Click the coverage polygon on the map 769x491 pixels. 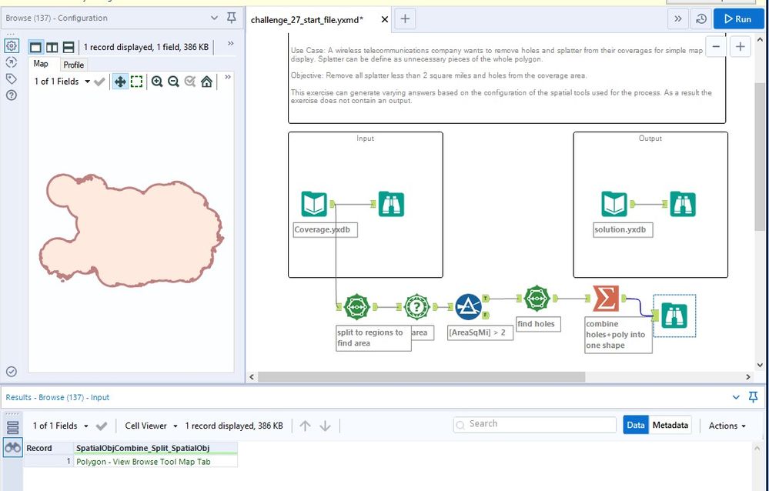pyautogui.click(x=132, y=231)
